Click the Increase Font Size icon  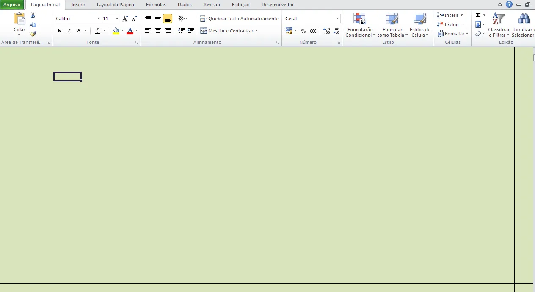[125, 19]
